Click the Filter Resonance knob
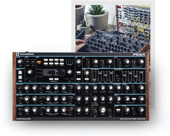 (x=103, y=99)
